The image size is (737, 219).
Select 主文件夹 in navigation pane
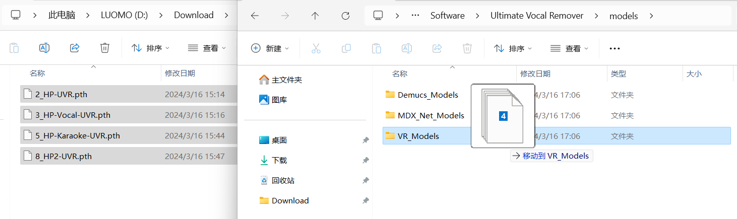click(280, 80)
